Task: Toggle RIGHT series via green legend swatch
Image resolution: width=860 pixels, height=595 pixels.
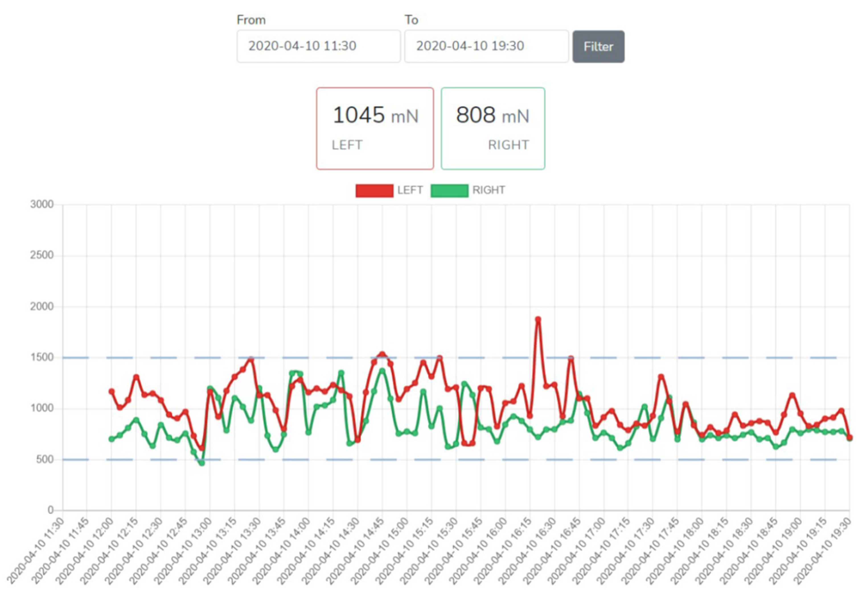Action: 450,191
